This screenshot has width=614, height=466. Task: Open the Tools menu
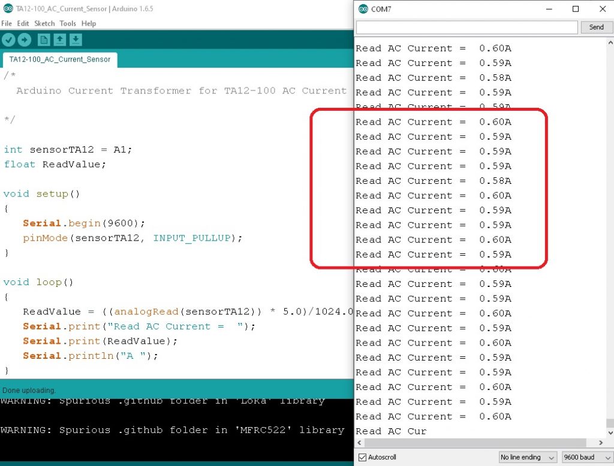pos(68,23)
